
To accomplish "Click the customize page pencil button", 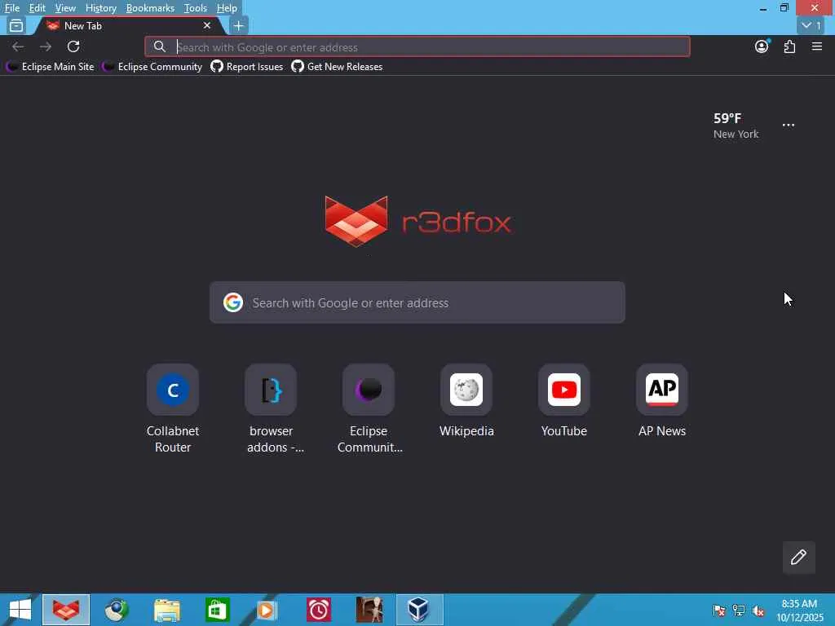I will 798,558.
